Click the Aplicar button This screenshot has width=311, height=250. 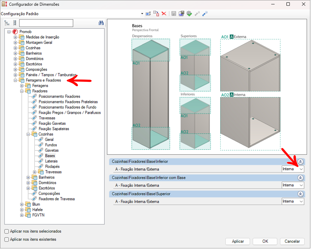pyautogui.click(x=238, y=241)
